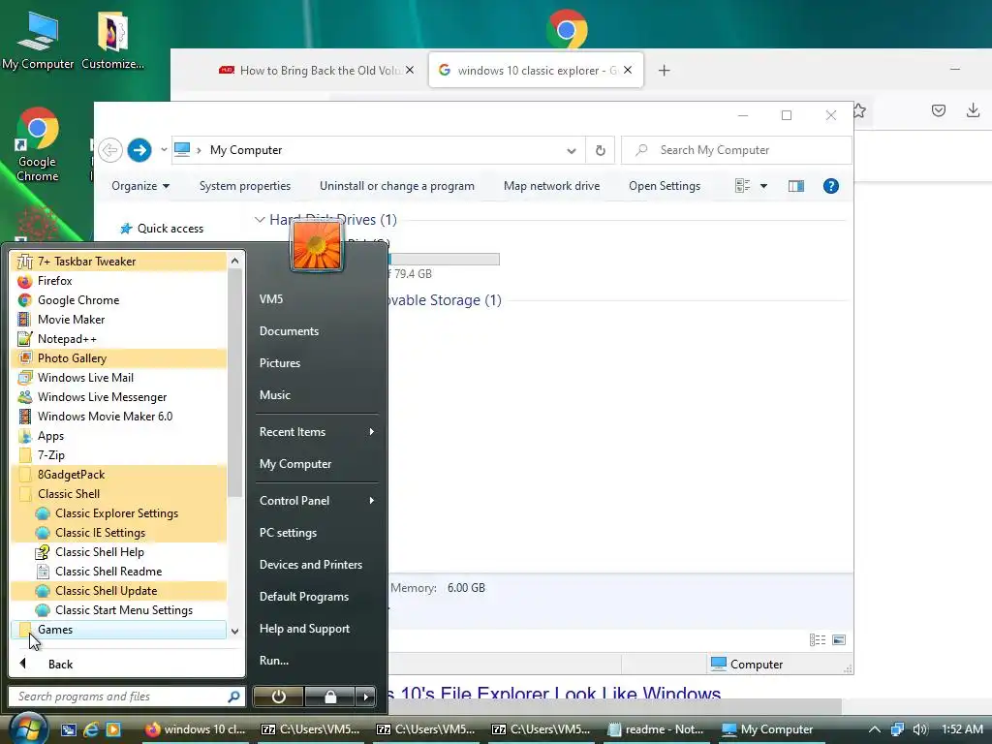Show hidden tray icons chevron
992x744 pixels.
[875, 729]
